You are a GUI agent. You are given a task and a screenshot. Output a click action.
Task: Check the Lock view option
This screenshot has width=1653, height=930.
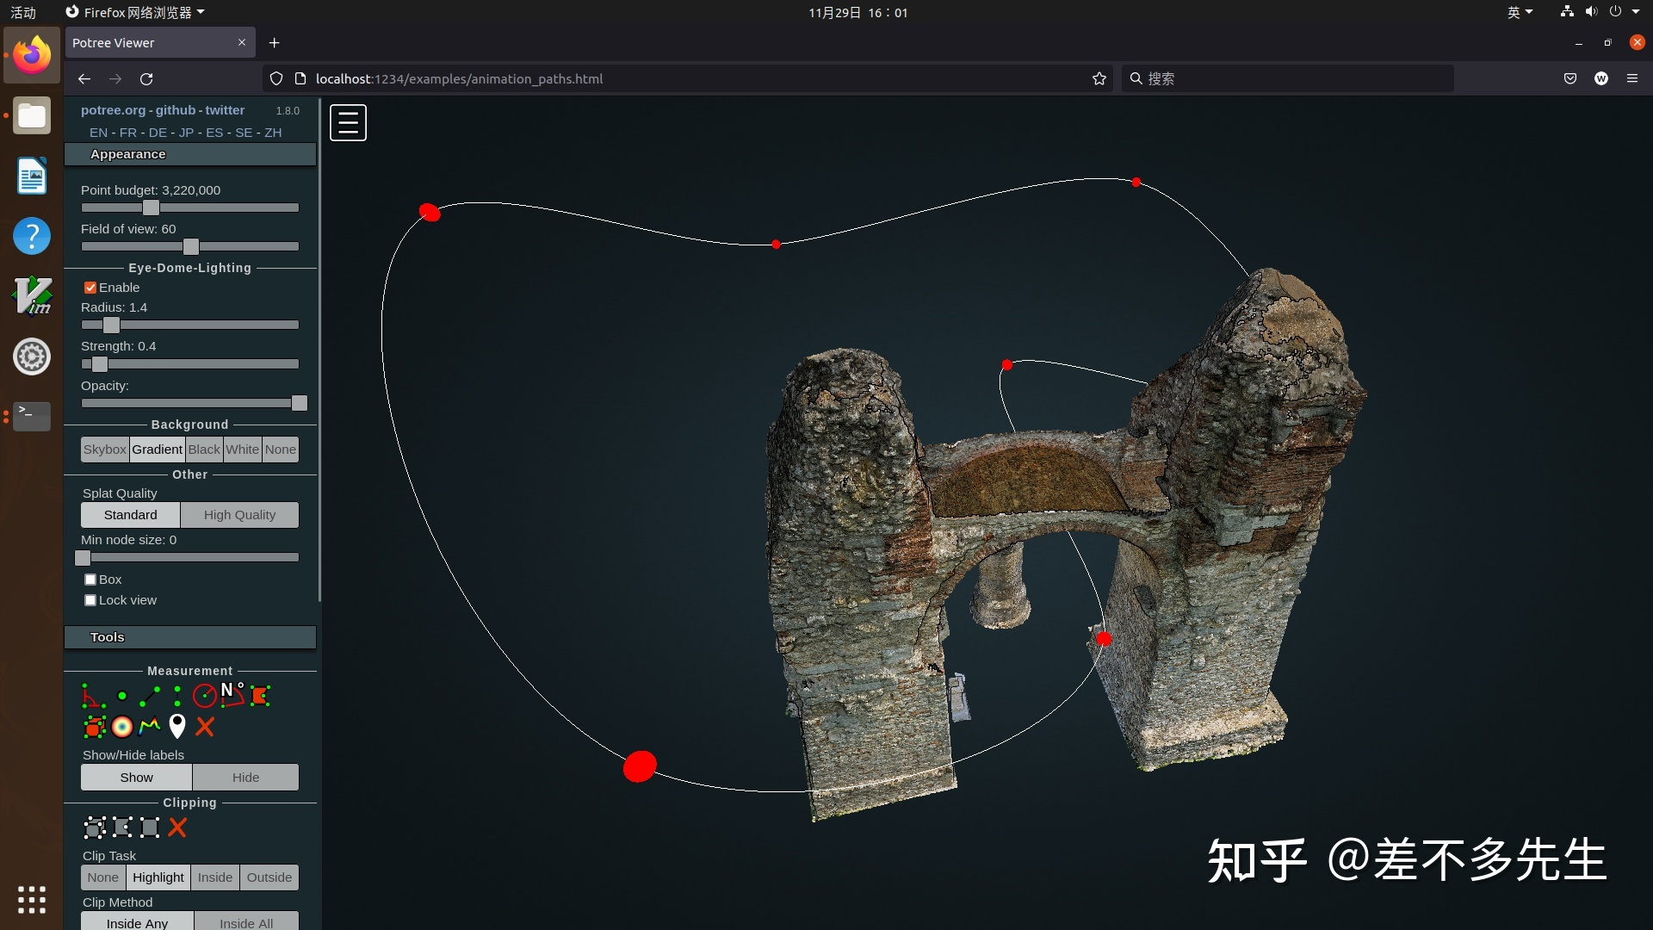[90, 600]
